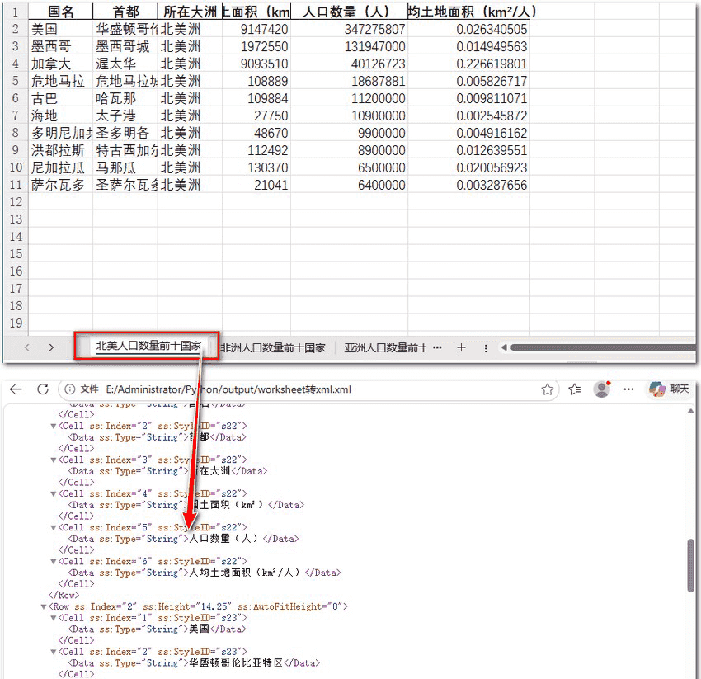Viewport: 701px width, 679px height.
Task: Click the horizontal scrollbar left arrow
Action: (504, 347)
